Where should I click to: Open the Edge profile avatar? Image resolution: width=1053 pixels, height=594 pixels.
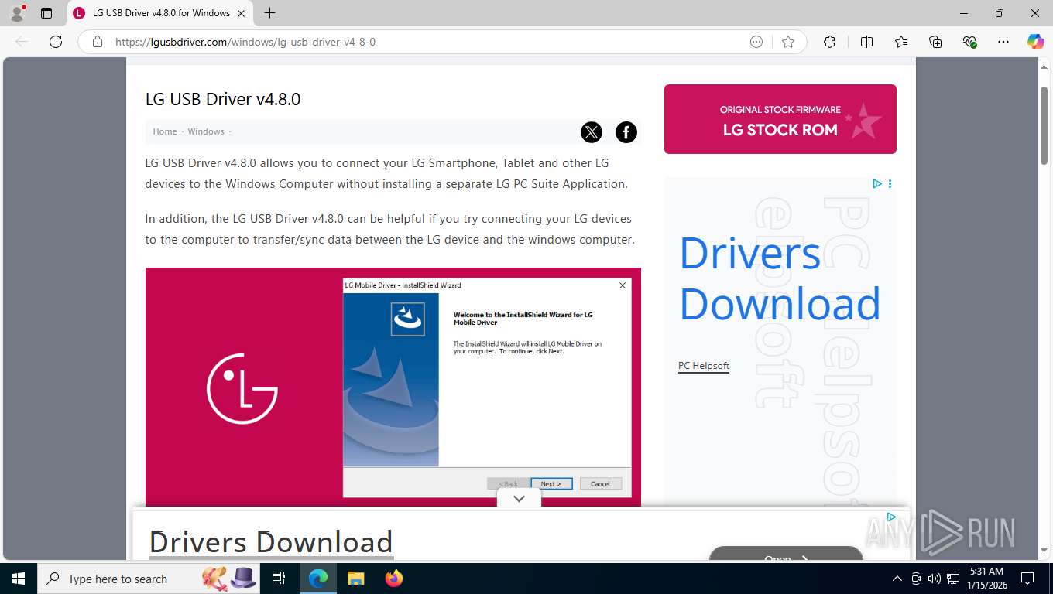click(17, 13)
